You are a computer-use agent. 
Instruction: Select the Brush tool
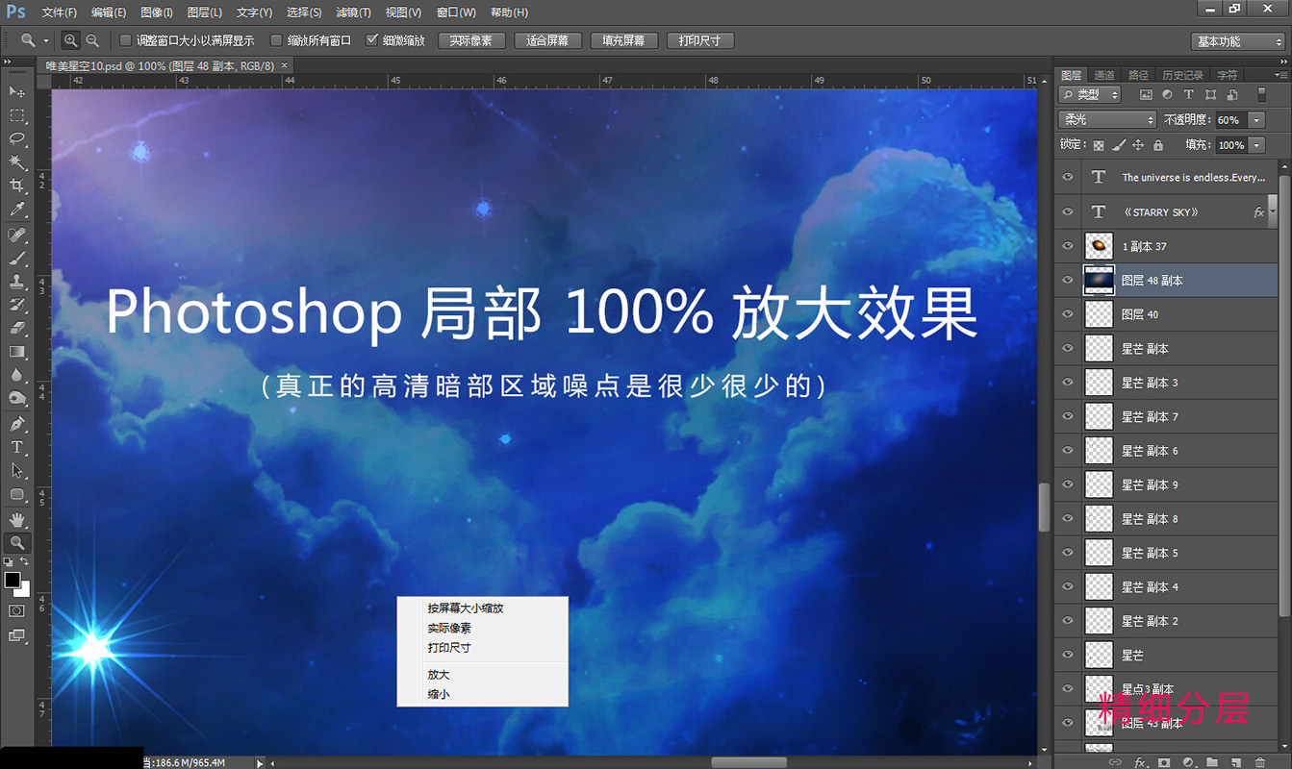tap(17, 259)
